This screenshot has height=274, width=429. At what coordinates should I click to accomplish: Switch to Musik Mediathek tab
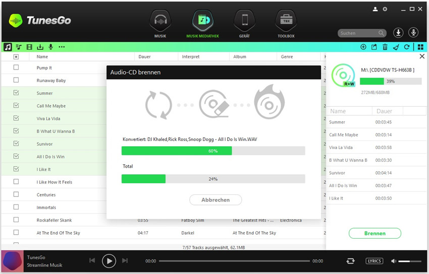[x=202, y=24]
